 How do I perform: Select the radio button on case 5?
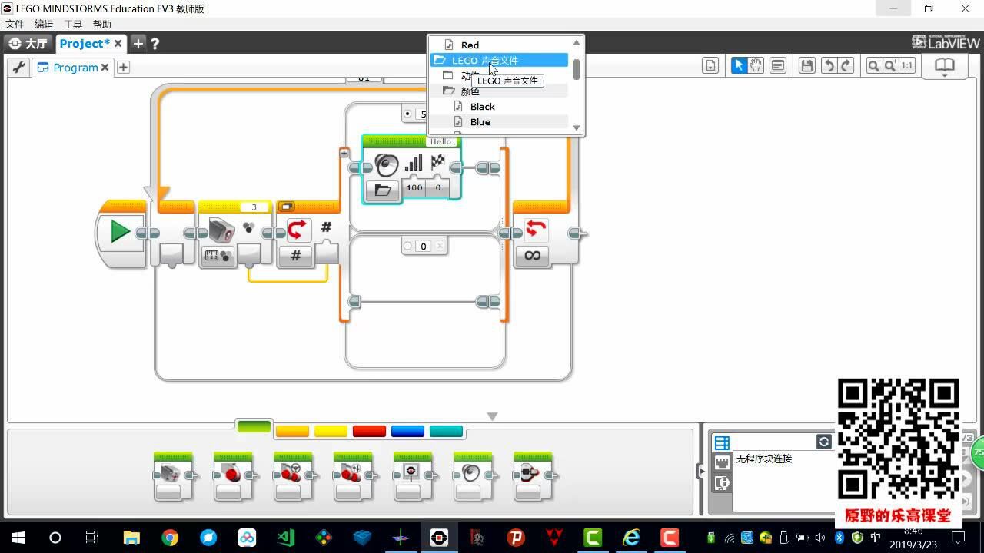click(407, 114)
